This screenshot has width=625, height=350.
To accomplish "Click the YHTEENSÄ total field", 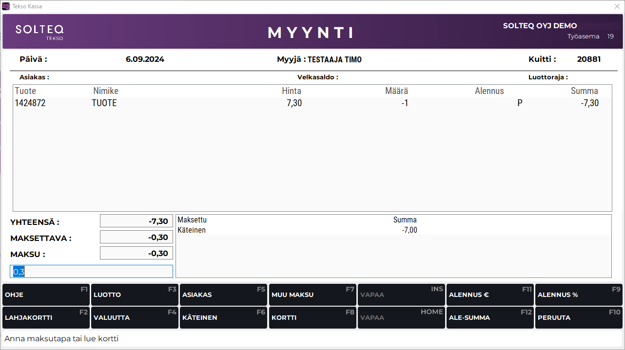I will tap(137, 221).
